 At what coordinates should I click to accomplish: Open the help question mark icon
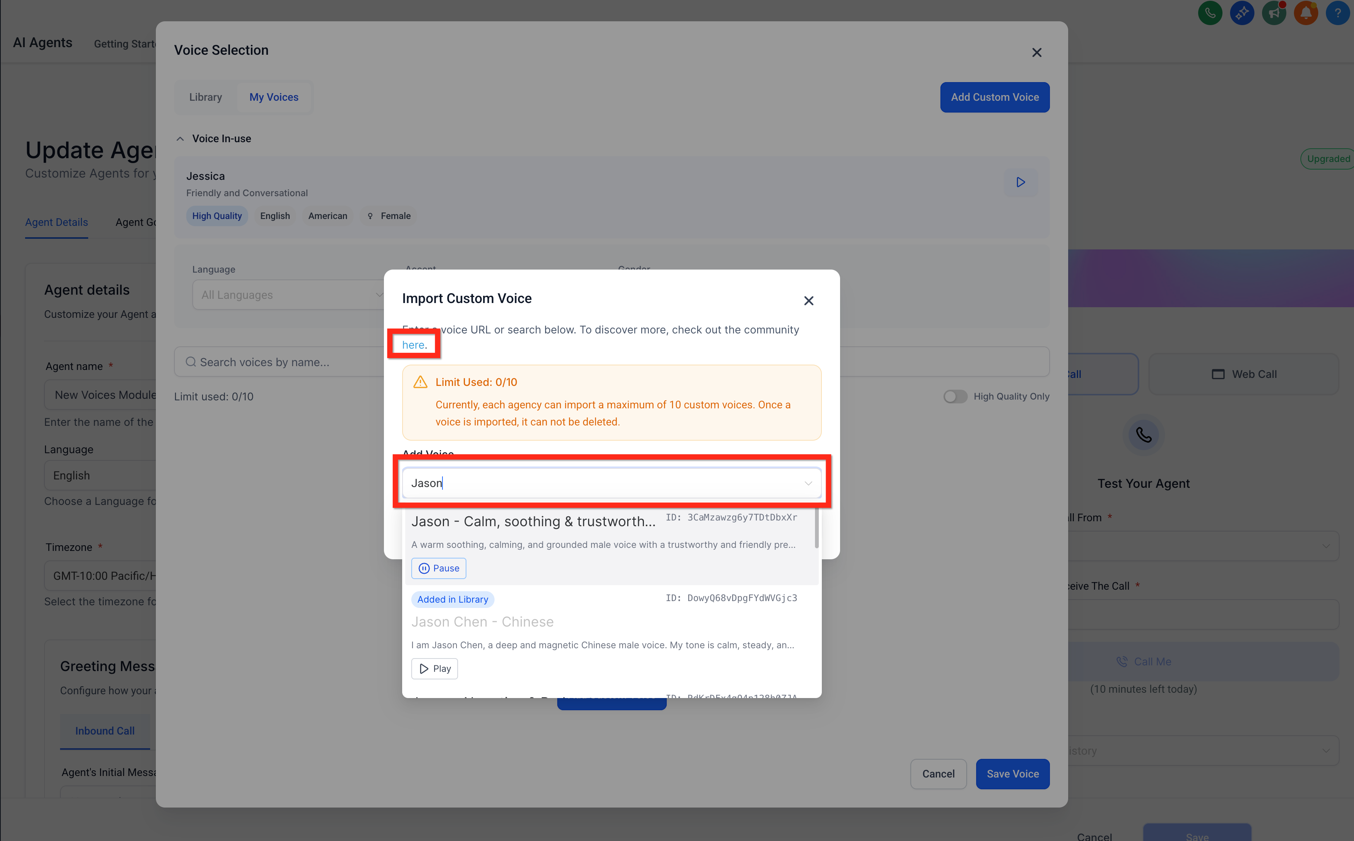pyautogui.click(x=1338, y=13)
